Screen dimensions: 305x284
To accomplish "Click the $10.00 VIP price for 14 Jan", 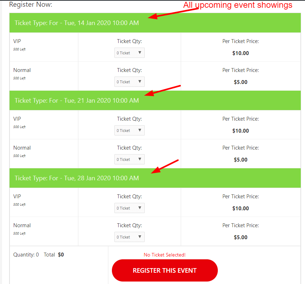I will pos(241,53).
